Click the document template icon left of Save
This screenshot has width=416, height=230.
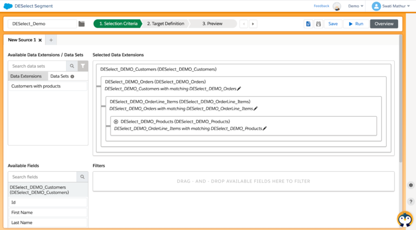coord(308,24)
